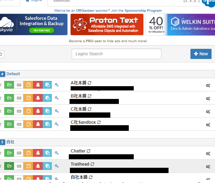The height and width of the screenshot is (183, 215).
Task: Click the gears icon for Trailhead row
Action: coord(208,167)
